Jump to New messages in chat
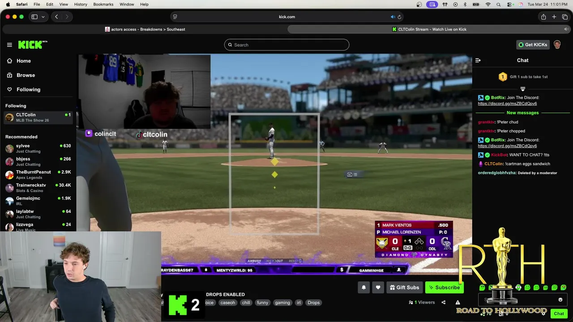573x322 pixels. coord(522,113)
